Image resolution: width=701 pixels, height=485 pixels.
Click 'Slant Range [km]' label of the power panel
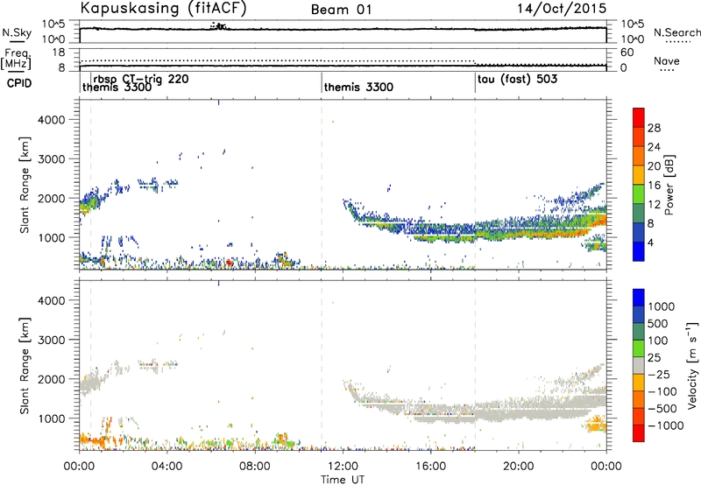tap(25, 185)
